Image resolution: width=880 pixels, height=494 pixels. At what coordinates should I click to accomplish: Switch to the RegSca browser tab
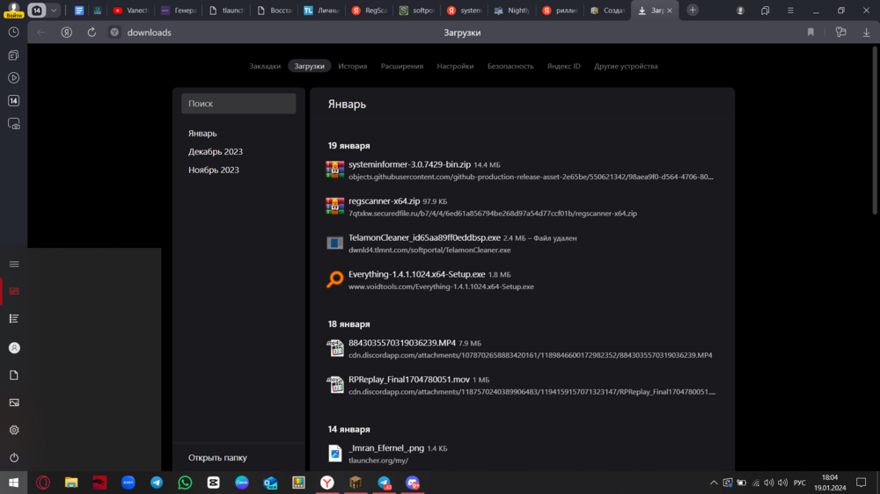pos(370,10)
